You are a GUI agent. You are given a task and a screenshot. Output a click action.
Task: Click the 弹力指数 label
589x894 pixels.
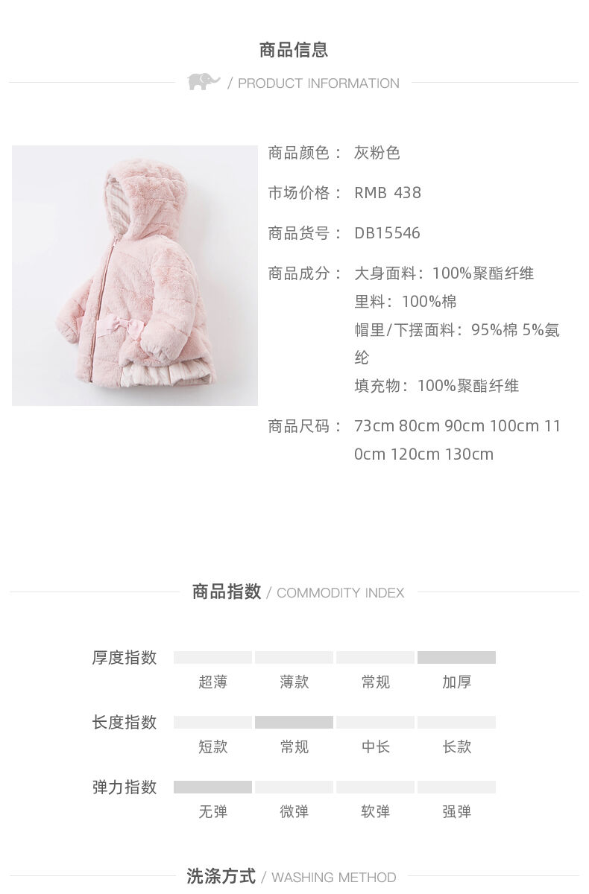tap(125, 787)
